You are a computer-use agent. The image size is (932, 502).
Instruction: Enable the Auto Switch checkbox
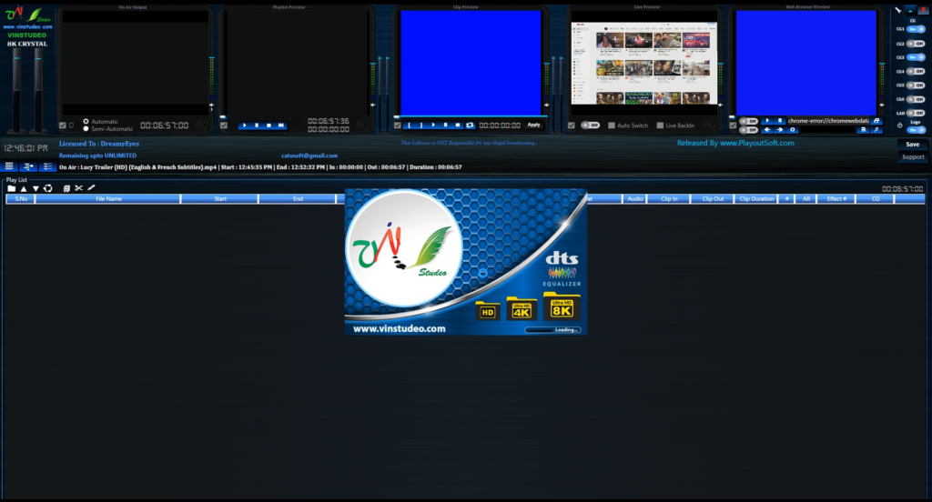point(612,125)
